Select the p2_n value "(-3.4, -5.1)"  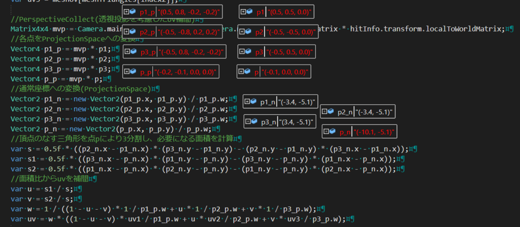(374, 112)
